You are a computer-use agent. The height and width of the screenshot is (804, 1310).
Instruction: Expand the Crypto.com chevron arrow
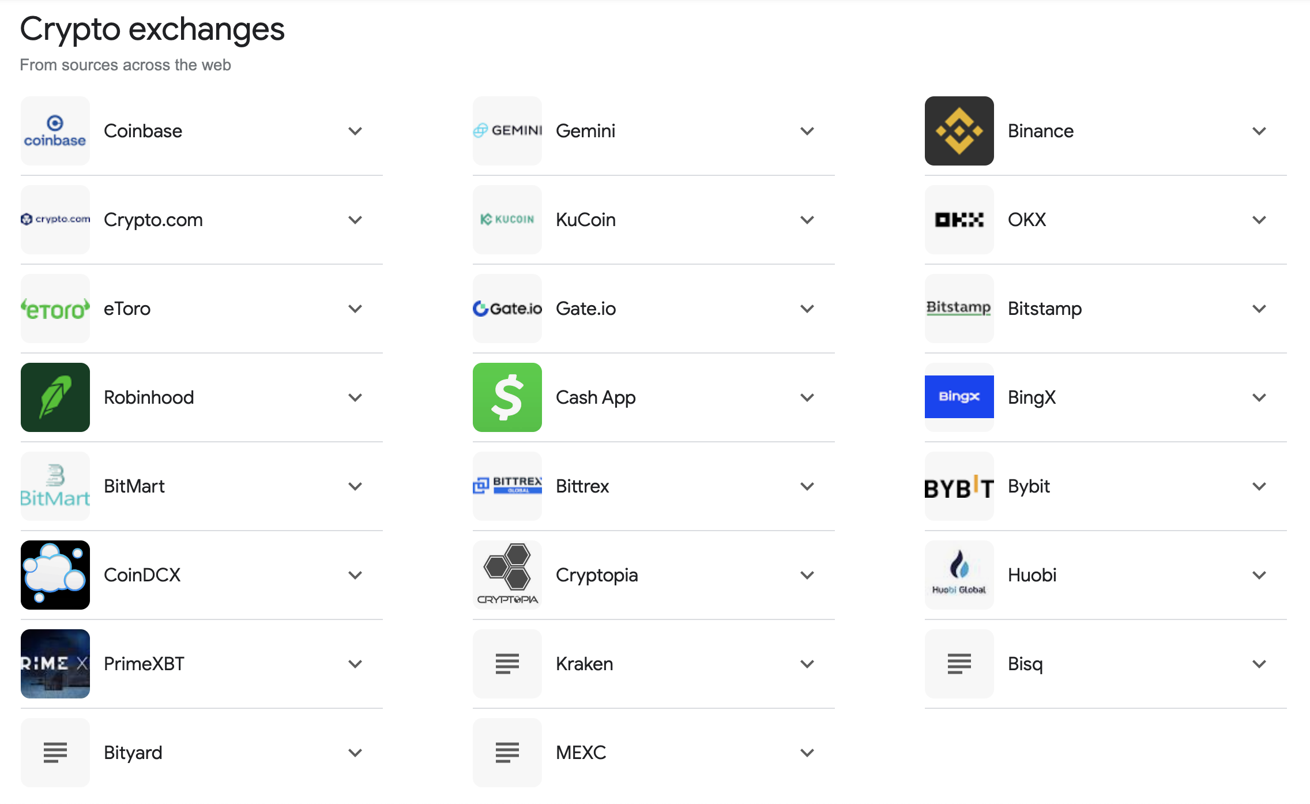click(x=355, y=220)
